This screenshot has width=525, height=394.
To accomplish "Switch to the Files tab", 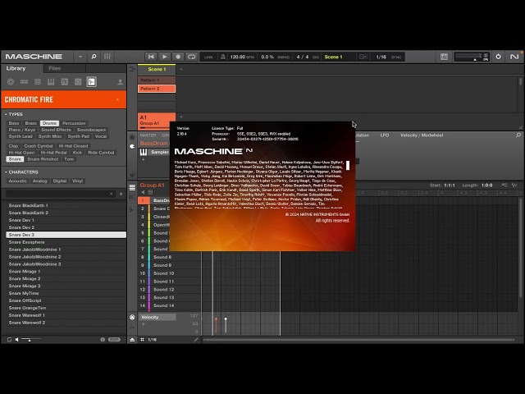I will pyautogui.click(x=55, y=68).
